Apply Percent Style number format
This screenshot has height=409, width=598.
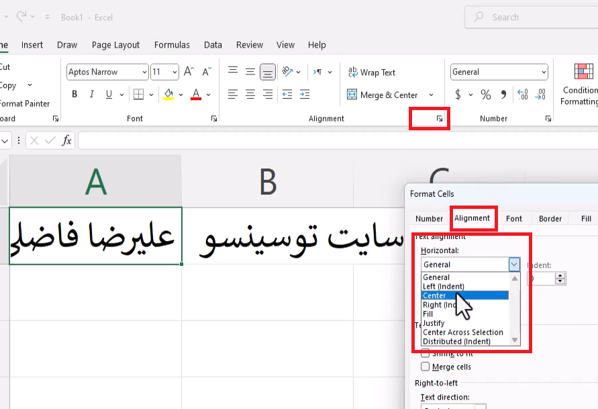coord(485,95)
